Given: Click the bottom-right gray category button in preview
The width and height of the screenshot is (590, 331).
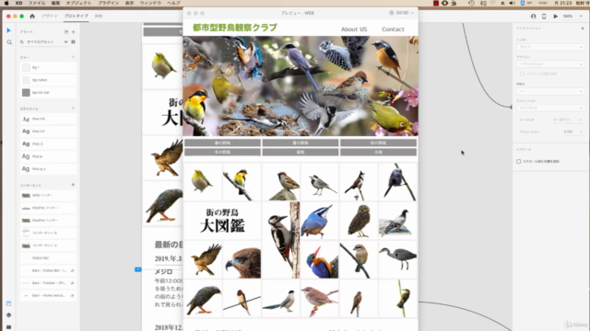Looking at the screenshot, I should 378,152.
